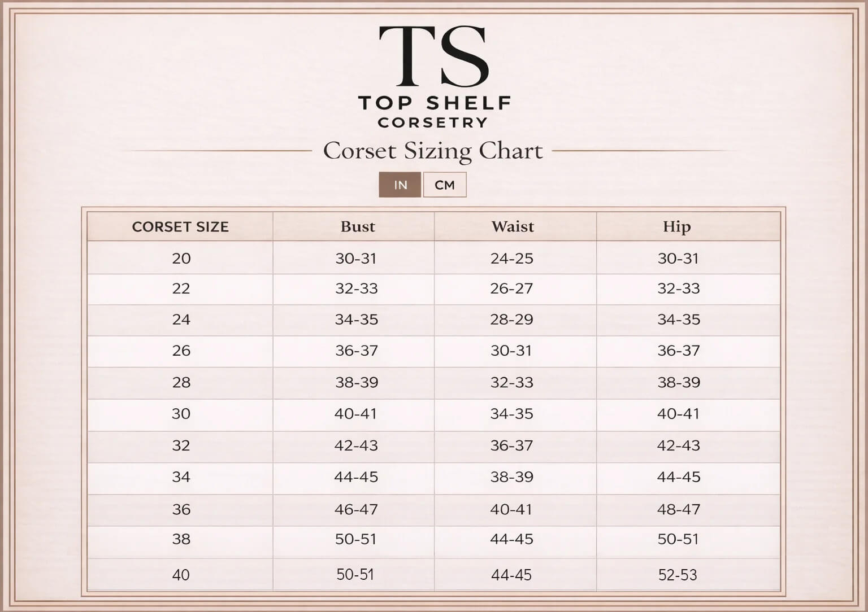Click the Waist column header
The image size is (868, 612).
(513, 227)
